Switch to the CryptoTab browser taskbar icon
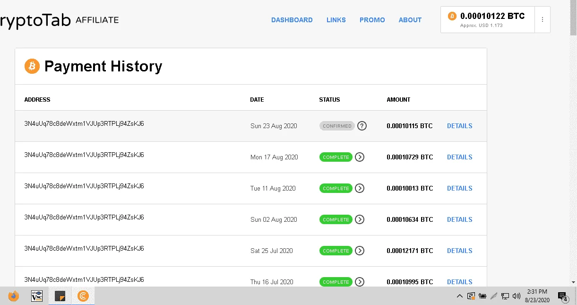 83,296
